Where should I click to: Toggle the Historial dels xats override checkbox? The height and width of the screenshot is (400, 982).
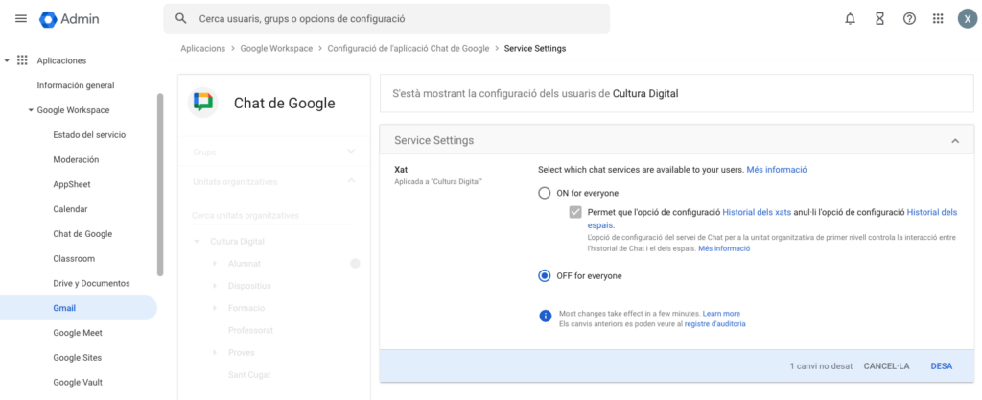574,212
